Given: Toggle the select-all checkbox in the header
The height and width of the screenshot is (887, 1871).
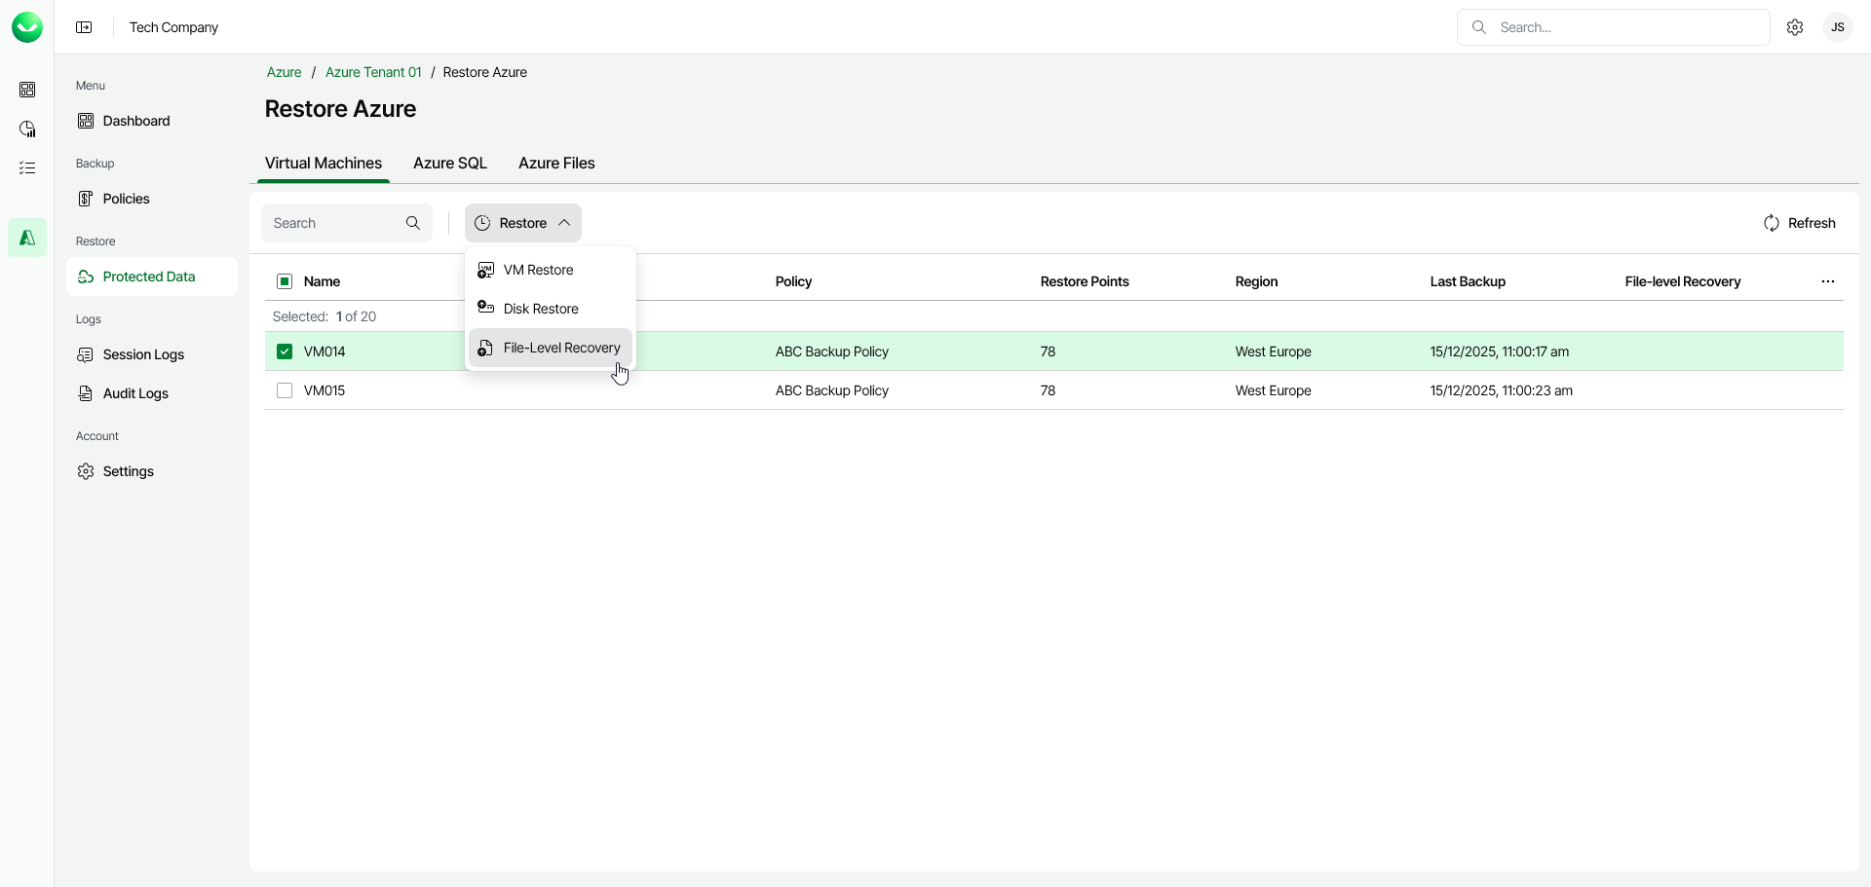Looking at the screenshot, I should tap(284, 281).
